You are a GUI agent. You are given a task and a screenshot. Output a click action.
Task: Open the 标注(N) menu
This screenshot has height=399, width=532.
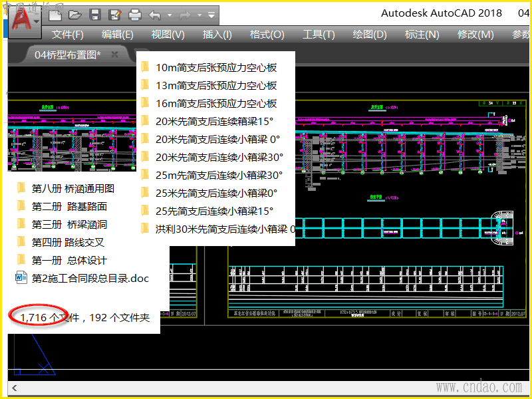coord(422,35)
